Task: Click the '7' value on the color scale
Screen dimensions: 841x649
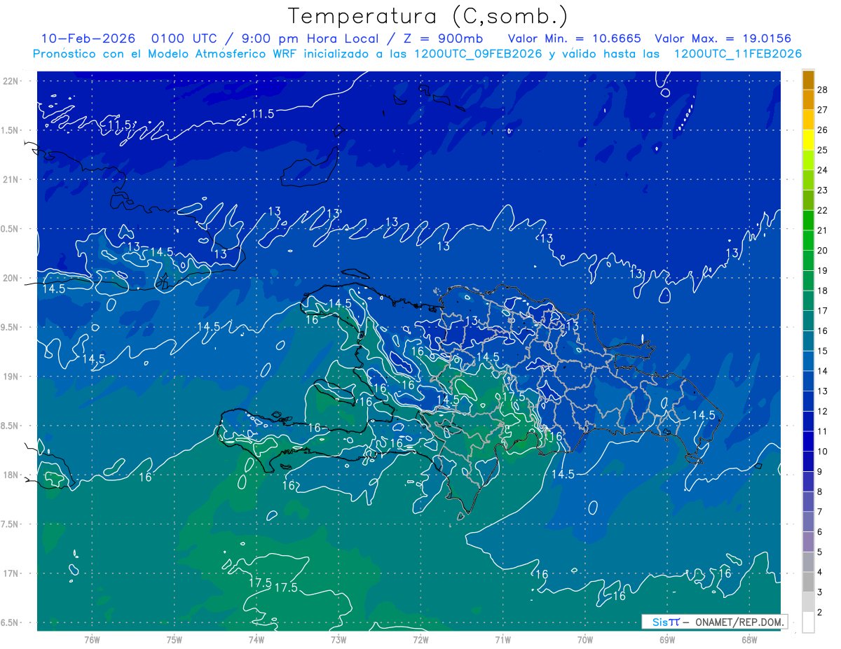Action: point(820,512)
